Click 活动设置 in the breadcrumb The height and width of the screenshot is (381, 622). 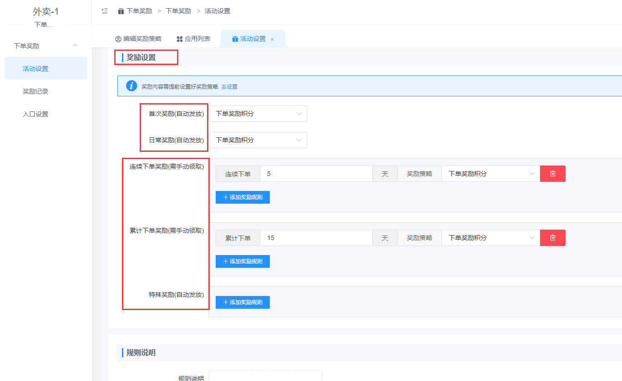[217, 11]
